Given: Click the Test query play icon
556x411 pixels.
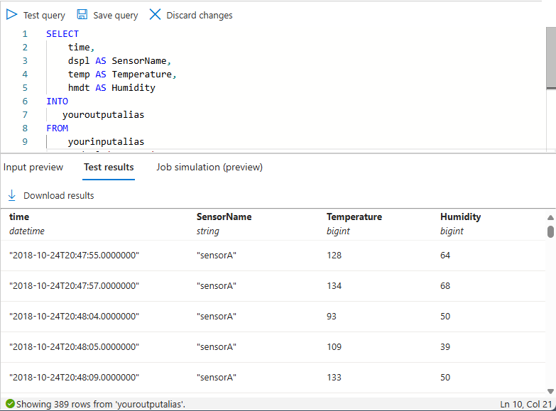Looking at the screenshot, I should (x=11, y=14).
